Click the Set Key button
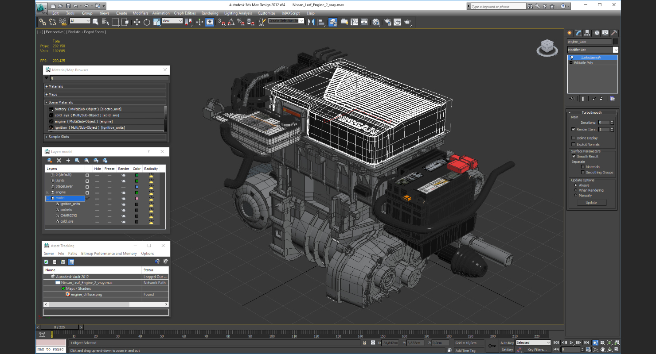The width and height of the screenshot is (656, 354). pos(507,350)
